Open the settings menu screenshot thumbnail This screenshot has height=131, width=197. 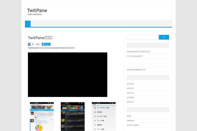tap(104, 117)
